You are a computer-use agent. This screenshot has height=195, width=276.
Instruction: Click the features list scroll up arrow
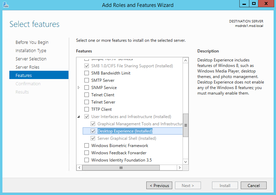point(185,60)
